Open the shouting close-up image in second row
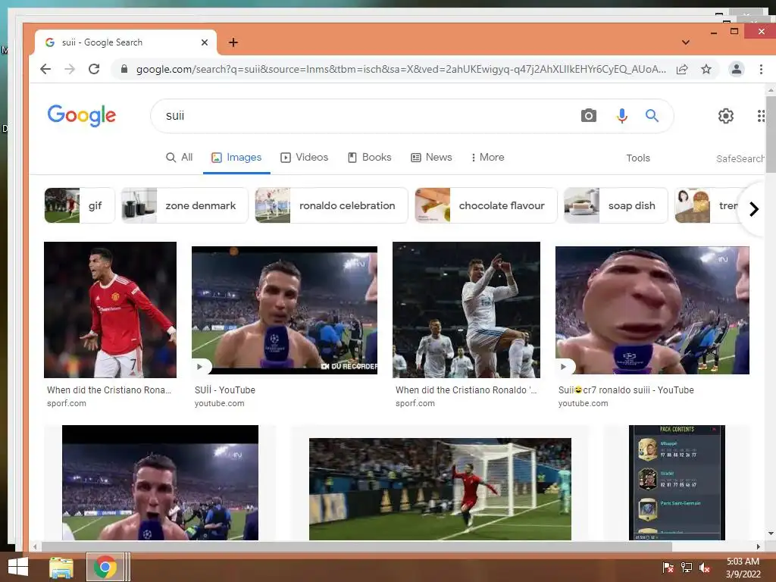The image size is (776, 582). coord(160,483)
